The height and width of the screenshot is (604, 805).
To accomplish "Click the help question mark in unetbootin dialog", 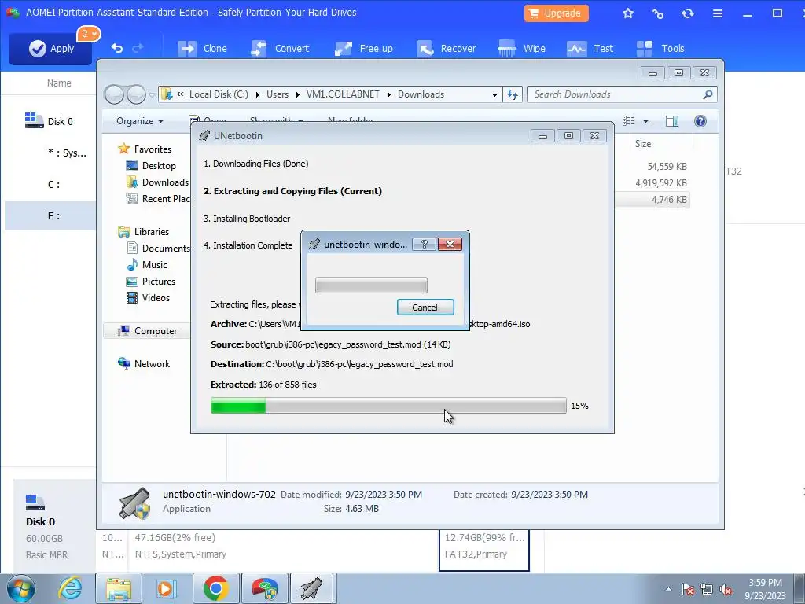I will coord(424,245).
